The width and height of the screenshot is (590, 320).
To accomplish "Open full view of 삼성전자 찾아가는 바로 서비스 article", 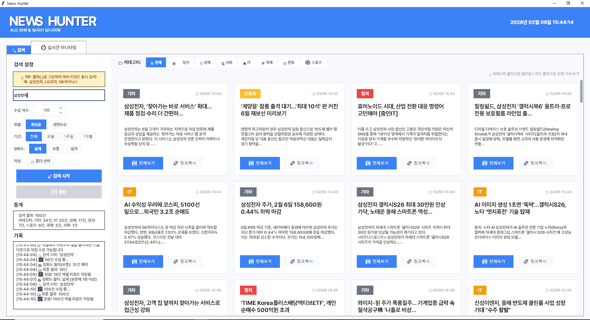I will coord(143,163).
